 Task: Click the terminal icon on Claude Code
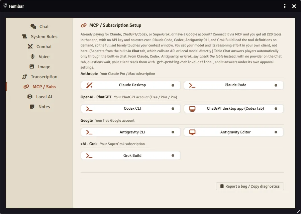tap(192, 85)
